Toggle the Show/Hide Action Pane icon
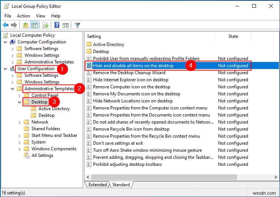The height and width of the screenshot is (197, 280). point(66,25)
